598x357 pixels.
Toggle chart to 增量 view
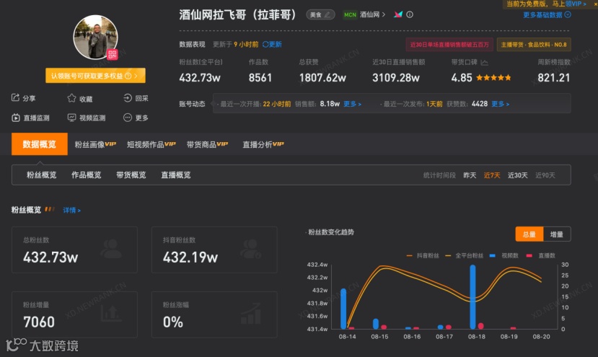pos(557,234)
